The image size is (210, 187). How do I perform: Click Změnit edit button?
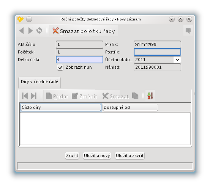(84, 96)
